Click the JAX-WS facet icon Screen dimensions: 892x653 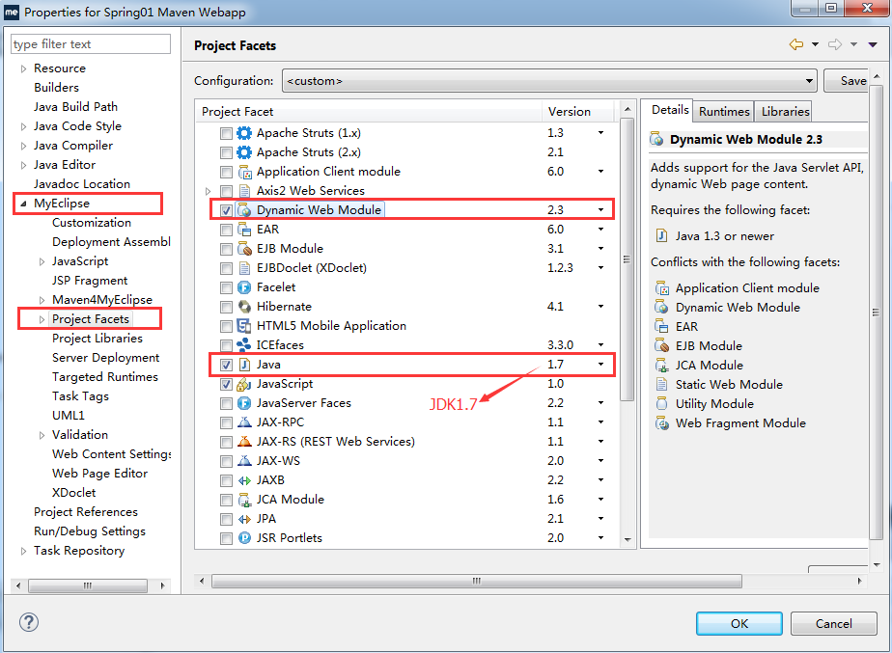(244, 461)
